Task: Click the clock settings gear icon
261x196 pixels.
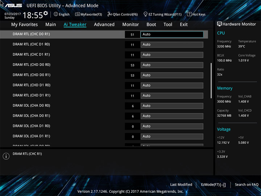Action: point(46,13)
